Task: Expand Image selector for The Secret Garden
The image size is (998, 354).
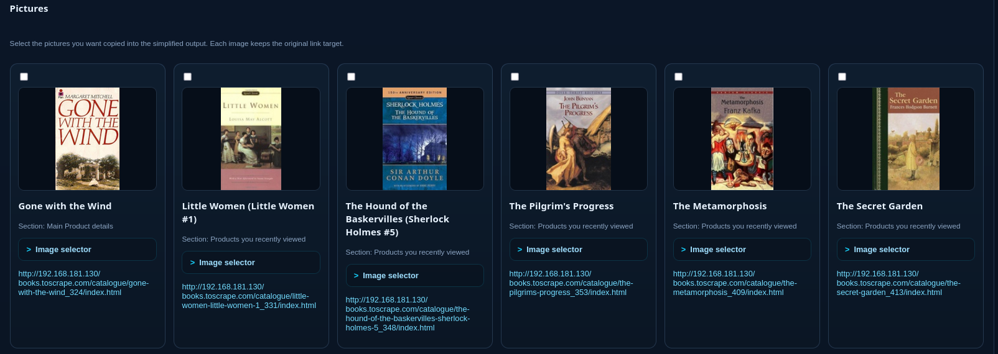Action: pos(905,250)
